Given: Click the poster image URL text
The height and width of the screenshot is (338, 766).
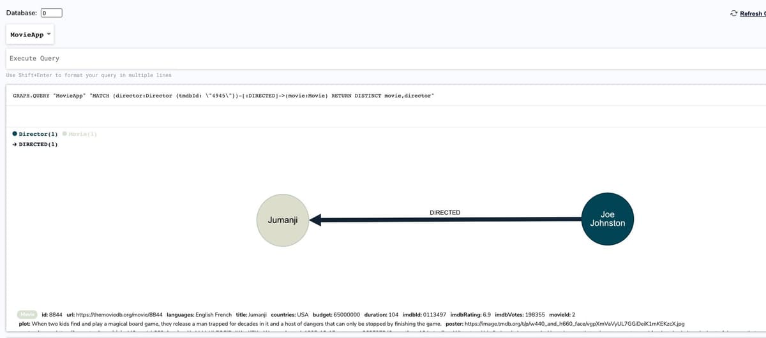Looking at the screenshot, I should 575,323.
